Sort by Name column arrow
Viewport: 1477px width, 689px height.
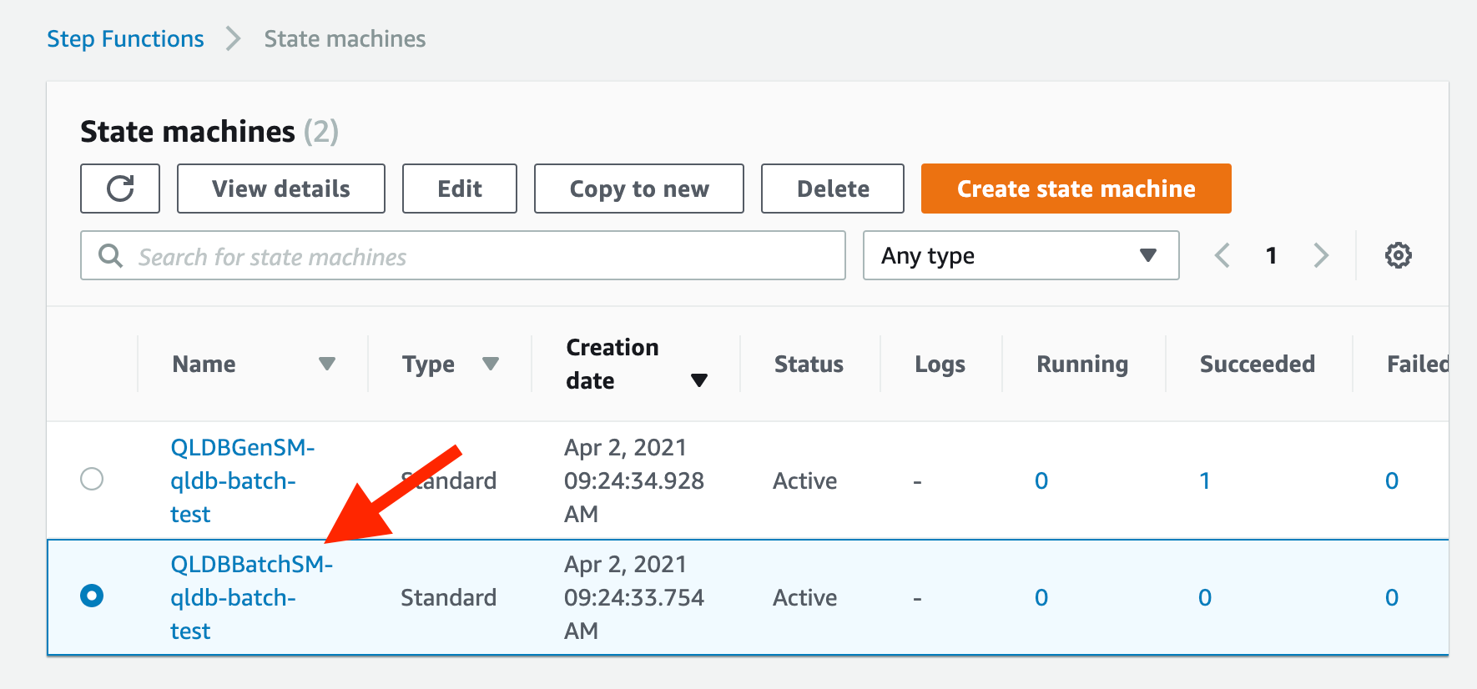click(x=327, y=364)
